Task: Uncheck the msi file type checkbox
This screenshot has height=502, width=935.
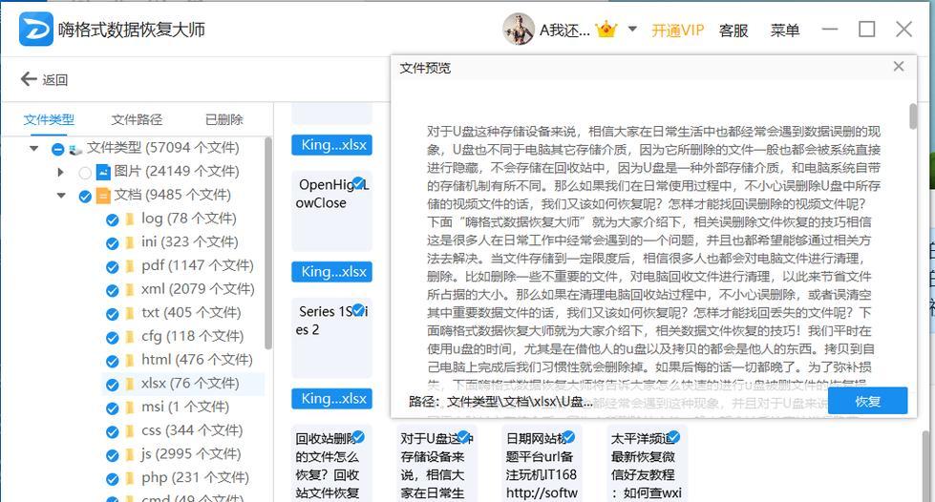Action: 112,408
